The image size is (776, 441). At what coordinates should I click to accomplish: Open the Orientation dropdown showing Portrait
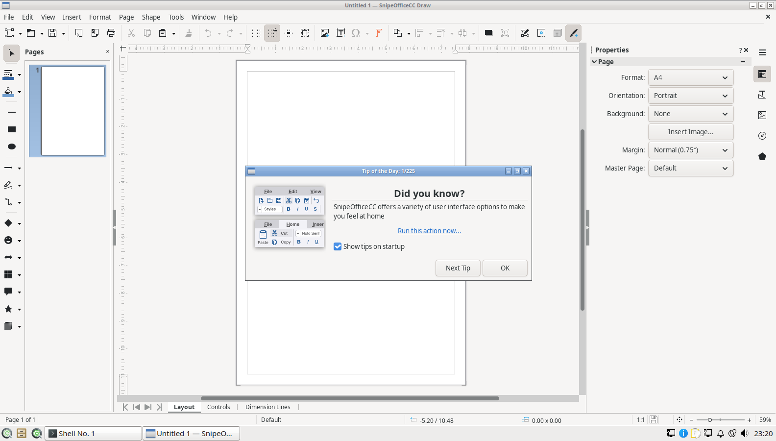pos(691,96)
